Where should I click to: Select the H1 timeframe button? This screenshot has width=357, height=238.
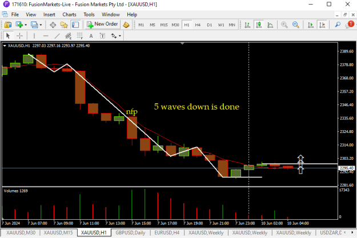tap(187, 25)
